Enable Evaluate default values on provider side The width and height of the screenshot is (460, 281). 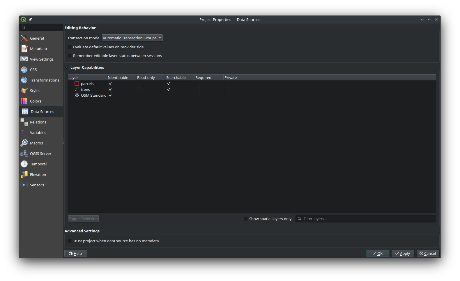pyautogui.click(x=70, y=47)
